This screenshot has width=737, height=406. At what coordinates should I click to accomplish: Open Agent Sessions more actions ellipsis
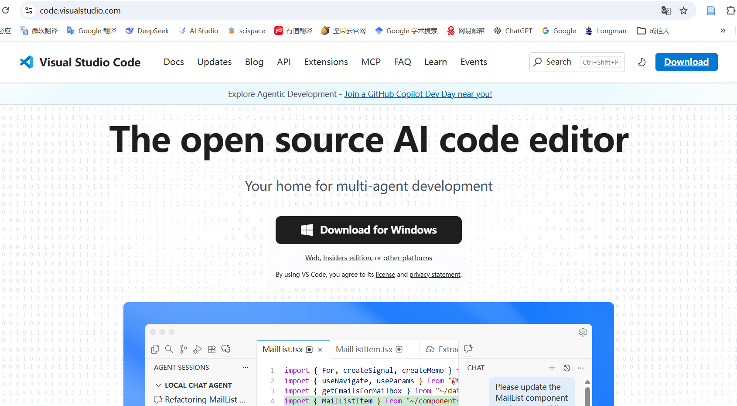(246, 368)
